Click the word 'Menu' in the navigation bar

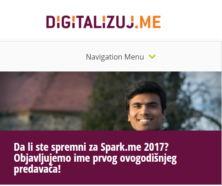134,57
